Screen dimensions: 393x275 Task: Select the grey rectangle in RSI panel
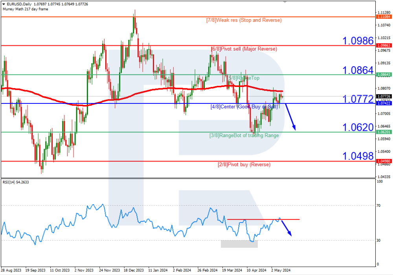pyautogui.click(x=239, y=244)
